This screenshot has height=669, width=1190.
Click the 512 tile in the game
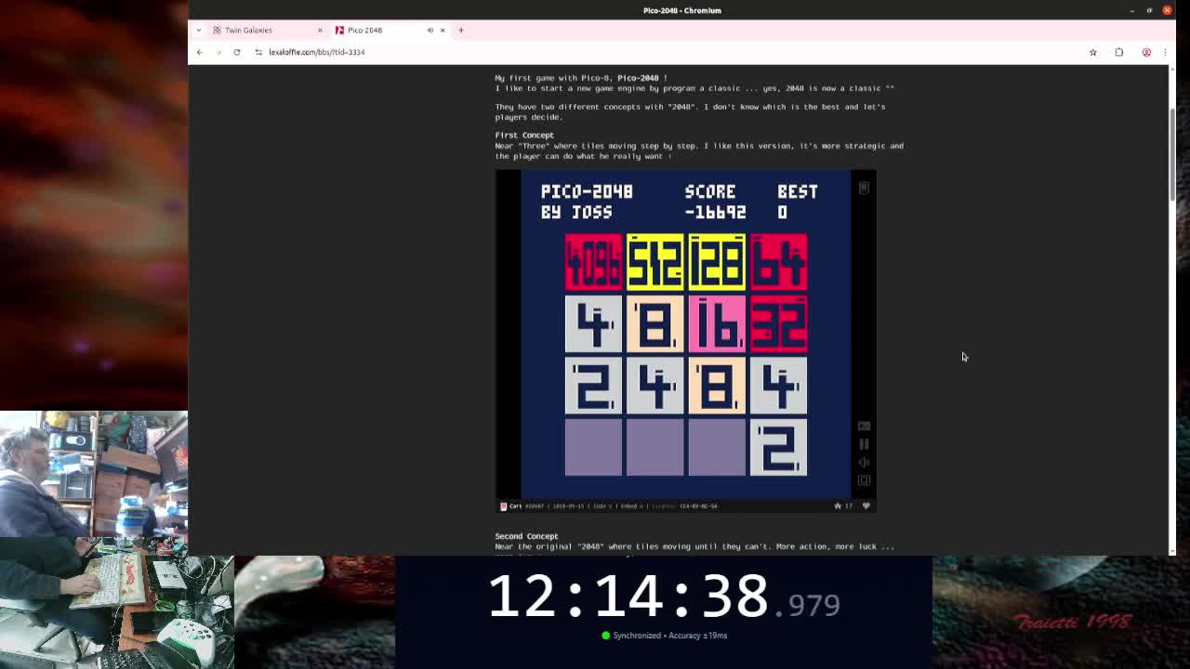(654, 262)
